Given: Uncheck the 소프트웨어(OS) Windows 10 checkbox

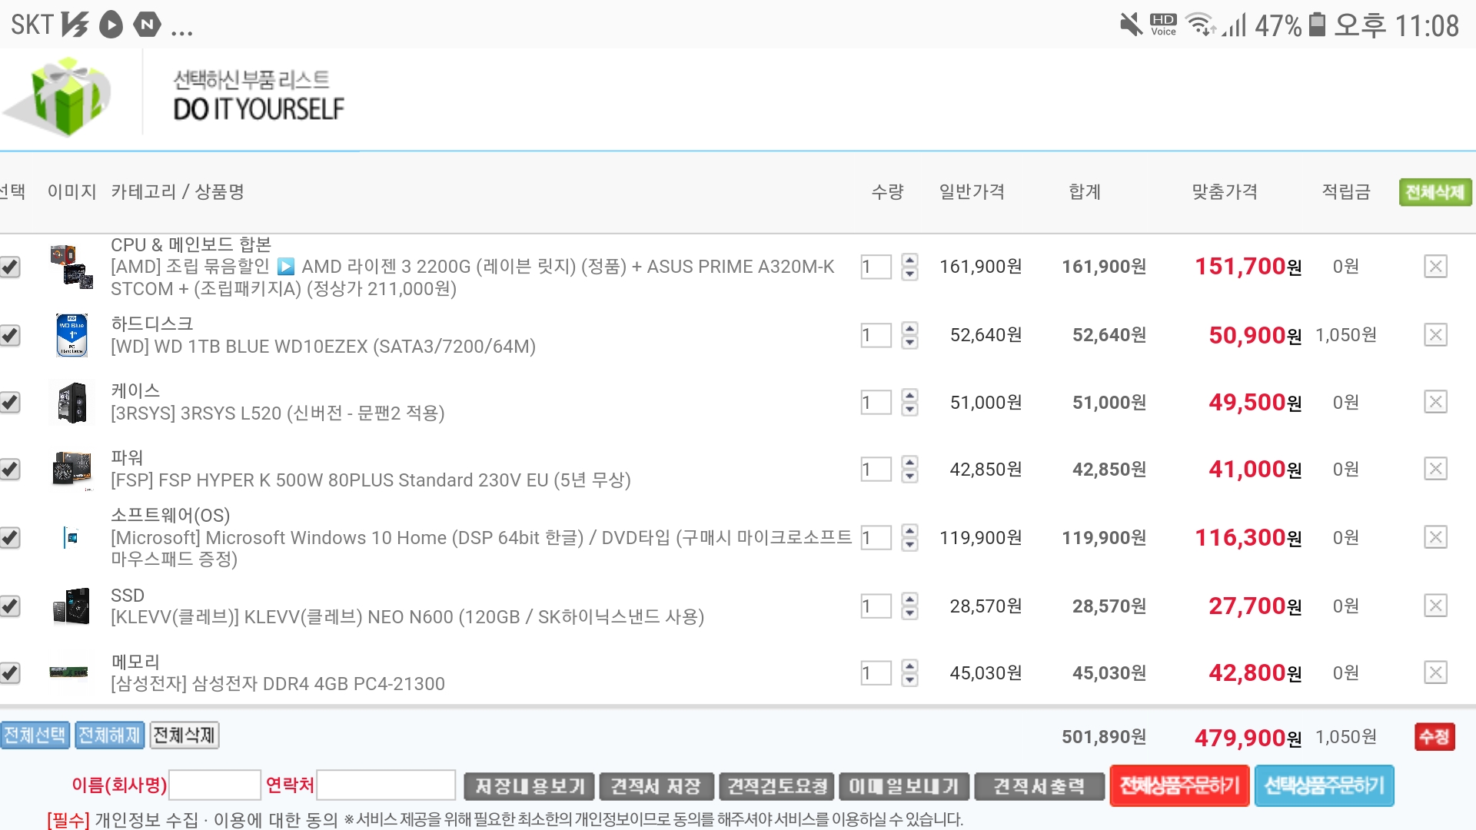Looking at the screenshot, I should click(10, 537).
